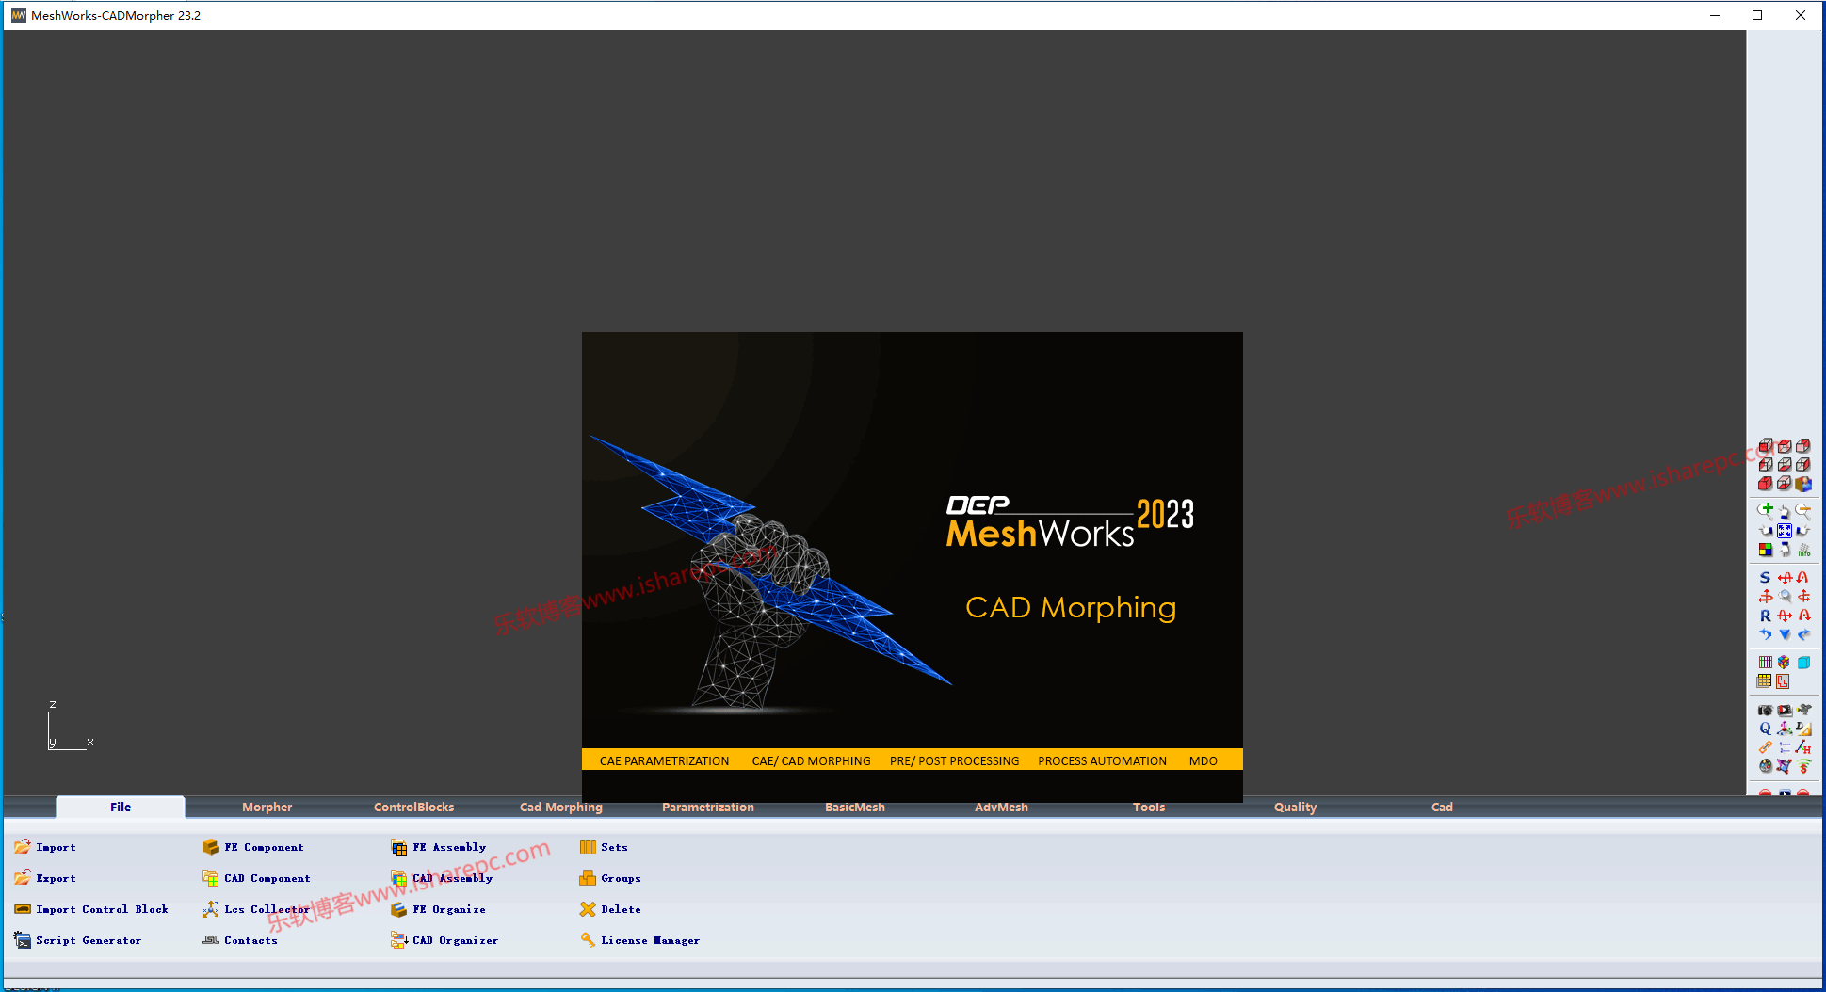Click the blue S icon
This screenshot has height=992, width=1826.
pos(1765,577)
